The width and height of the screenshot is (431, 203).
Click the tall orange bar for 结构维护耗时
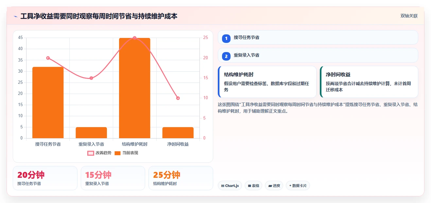click(135, 88)
